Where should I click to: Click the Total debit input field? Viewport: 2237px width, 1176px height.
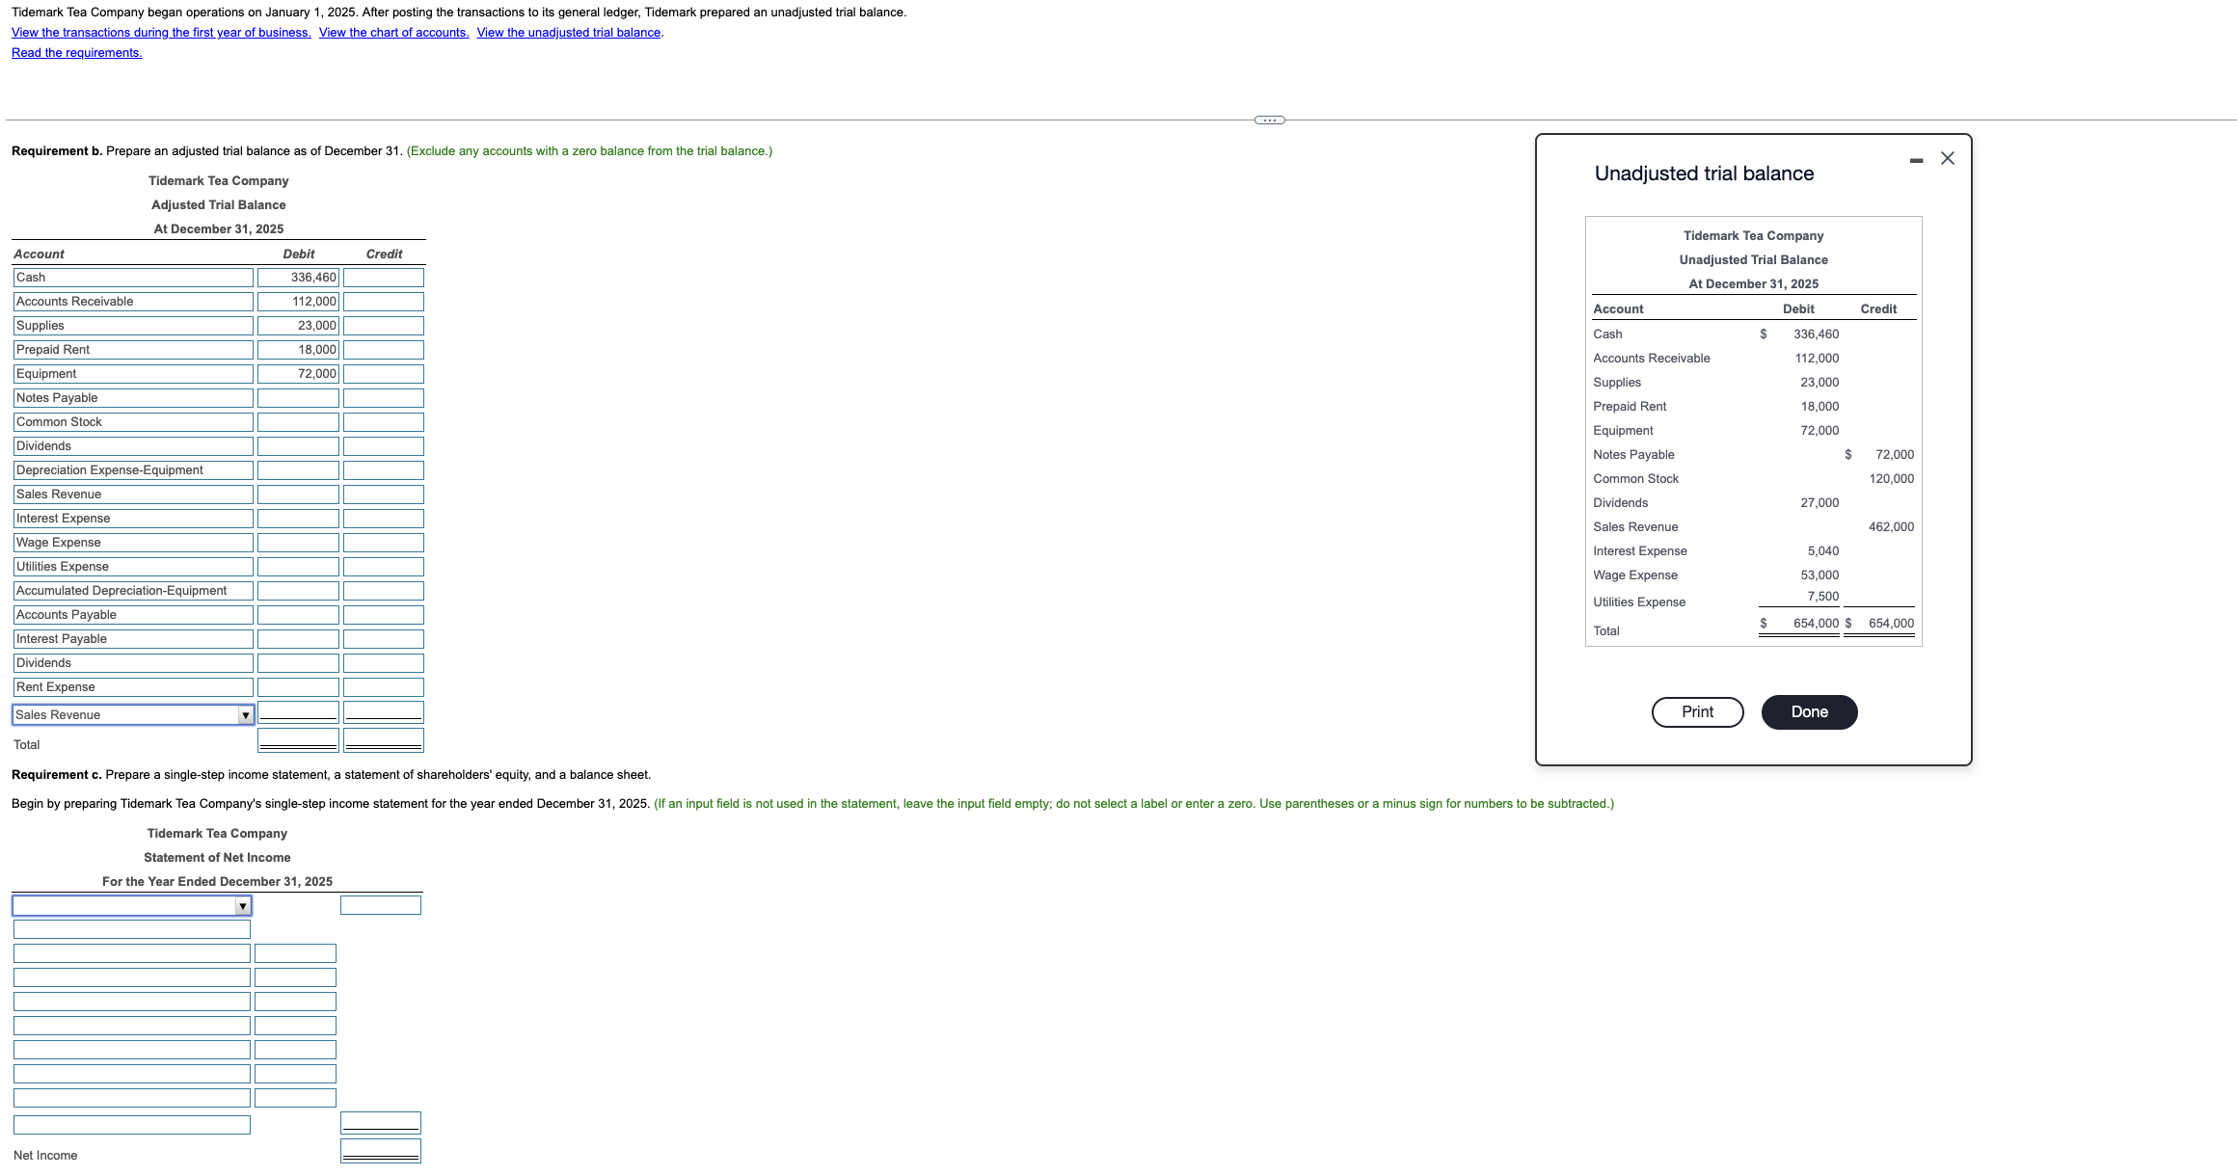click(x=297, y=739)
